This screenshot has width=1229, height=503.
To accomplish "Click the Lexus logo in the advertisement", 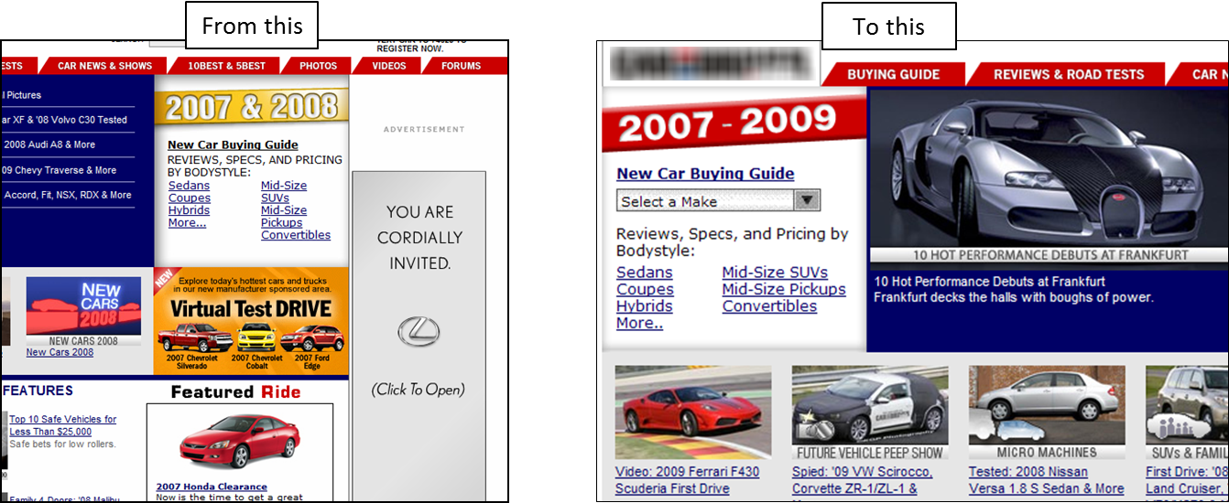I will click(418, 331).
